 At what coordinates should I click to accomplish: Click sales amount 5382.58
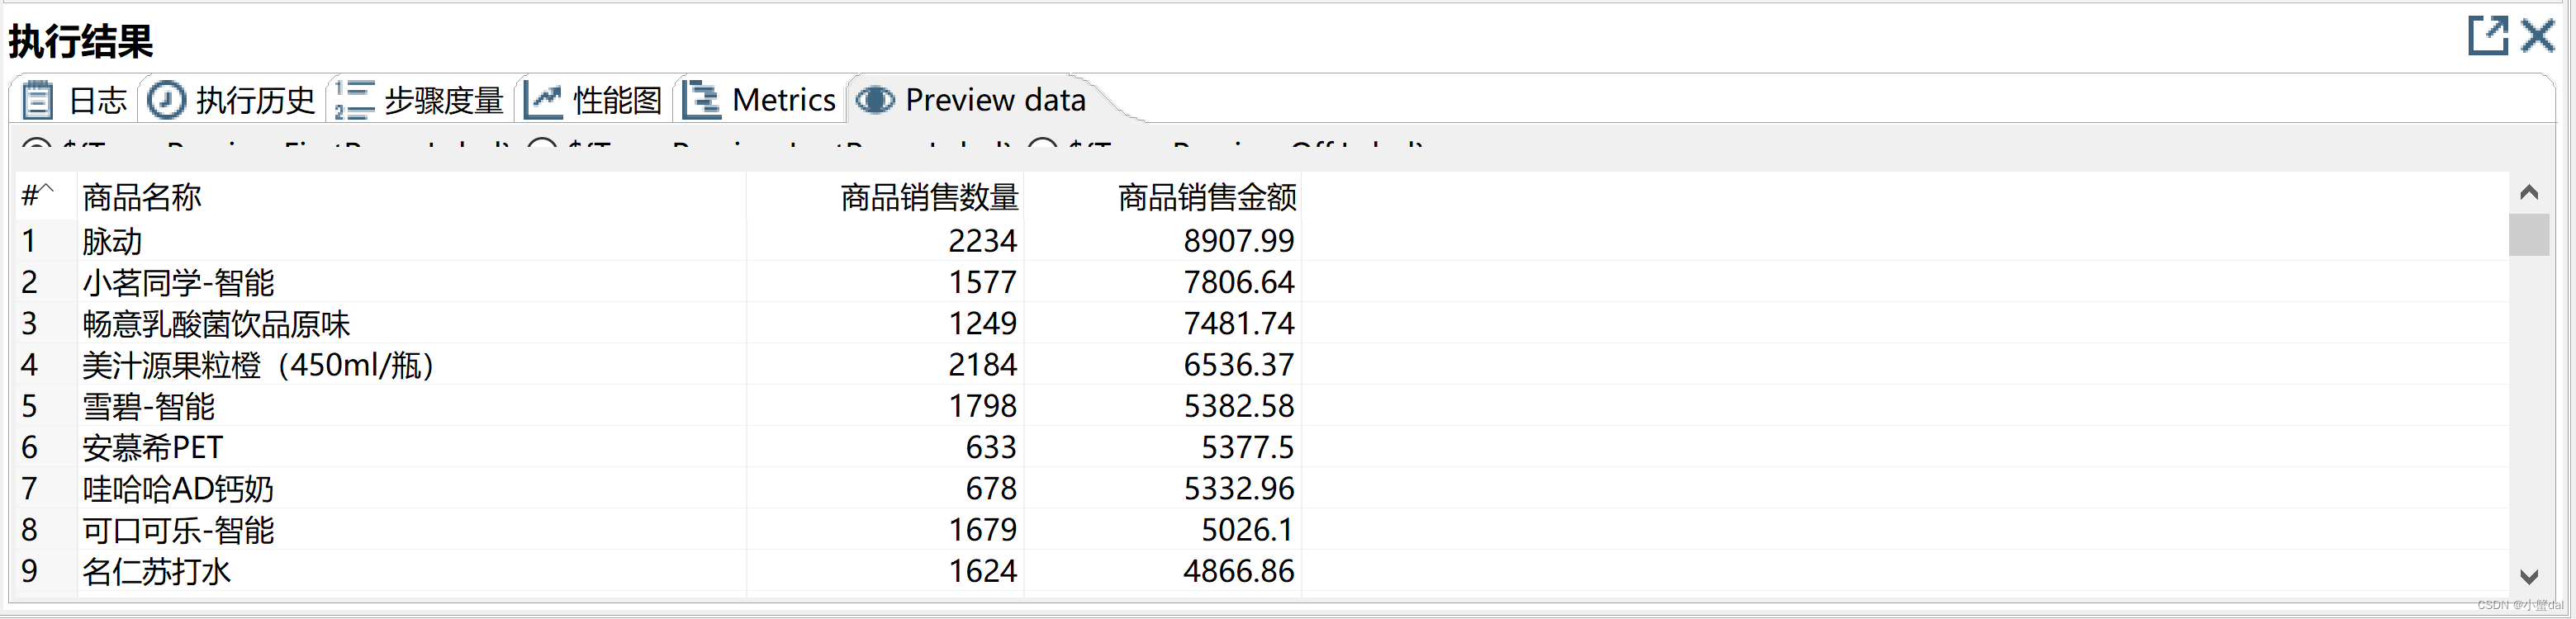pyautogui.click(x=1239, y=406)
